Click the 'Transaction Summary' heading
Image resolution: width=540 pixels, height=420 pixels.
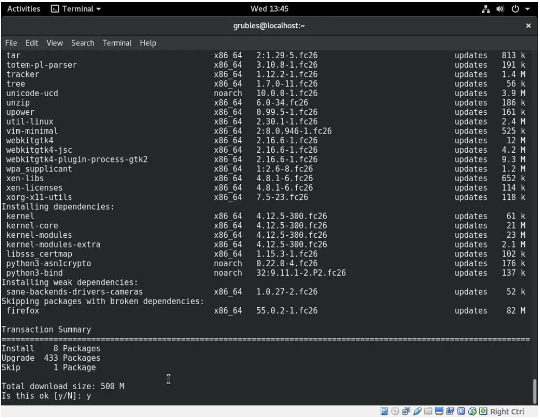coord(47,330)
